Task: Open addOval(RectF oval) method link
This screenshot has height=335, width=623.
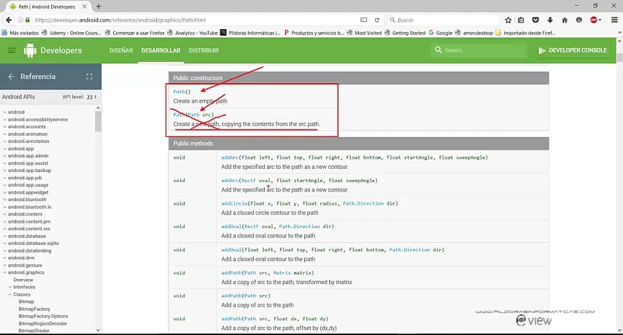Action: coord(231,226)
